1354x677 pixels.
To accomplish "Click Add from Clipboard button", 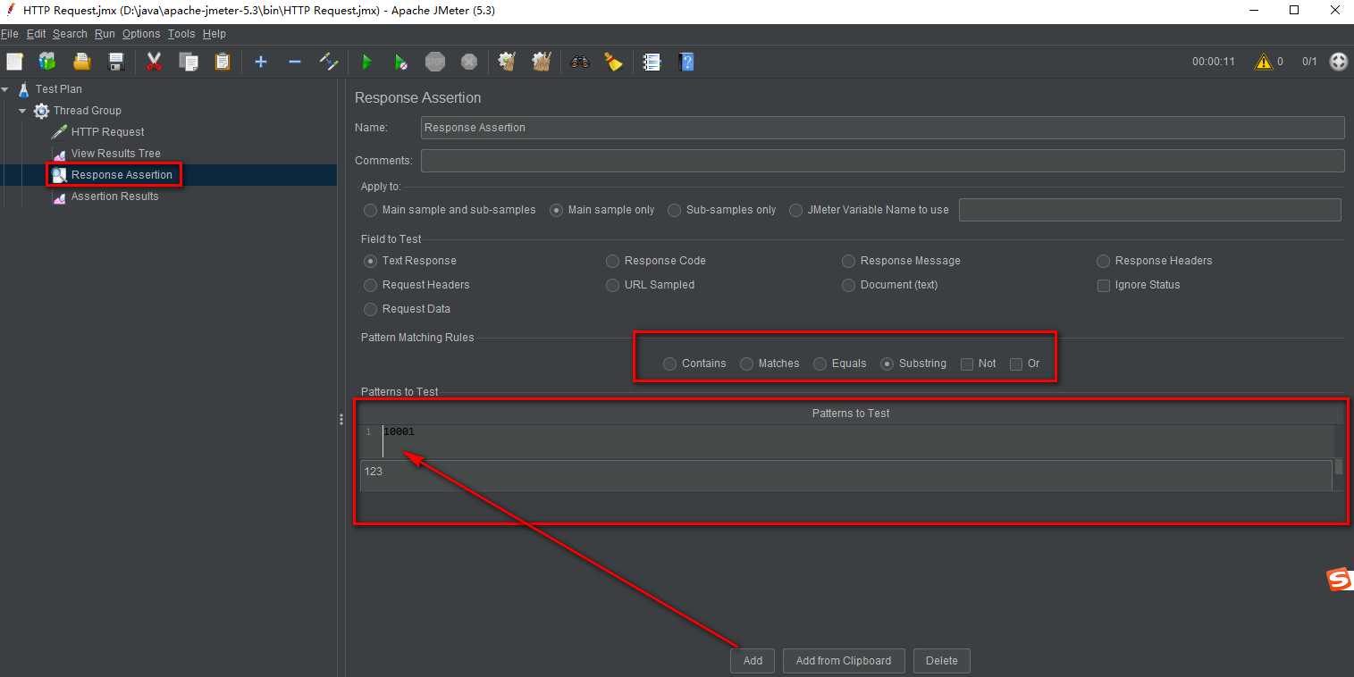I will 844,661.
